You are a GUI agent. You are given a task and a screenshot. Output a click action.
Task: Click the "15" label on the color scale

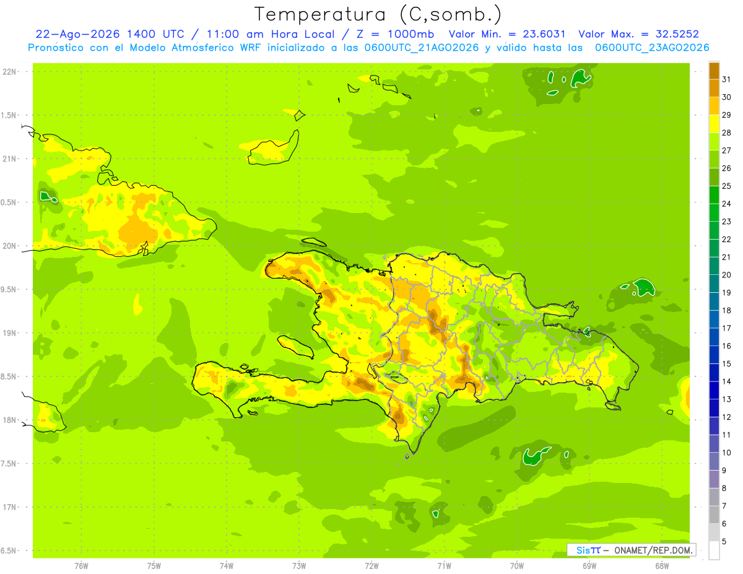click(727, 363)
